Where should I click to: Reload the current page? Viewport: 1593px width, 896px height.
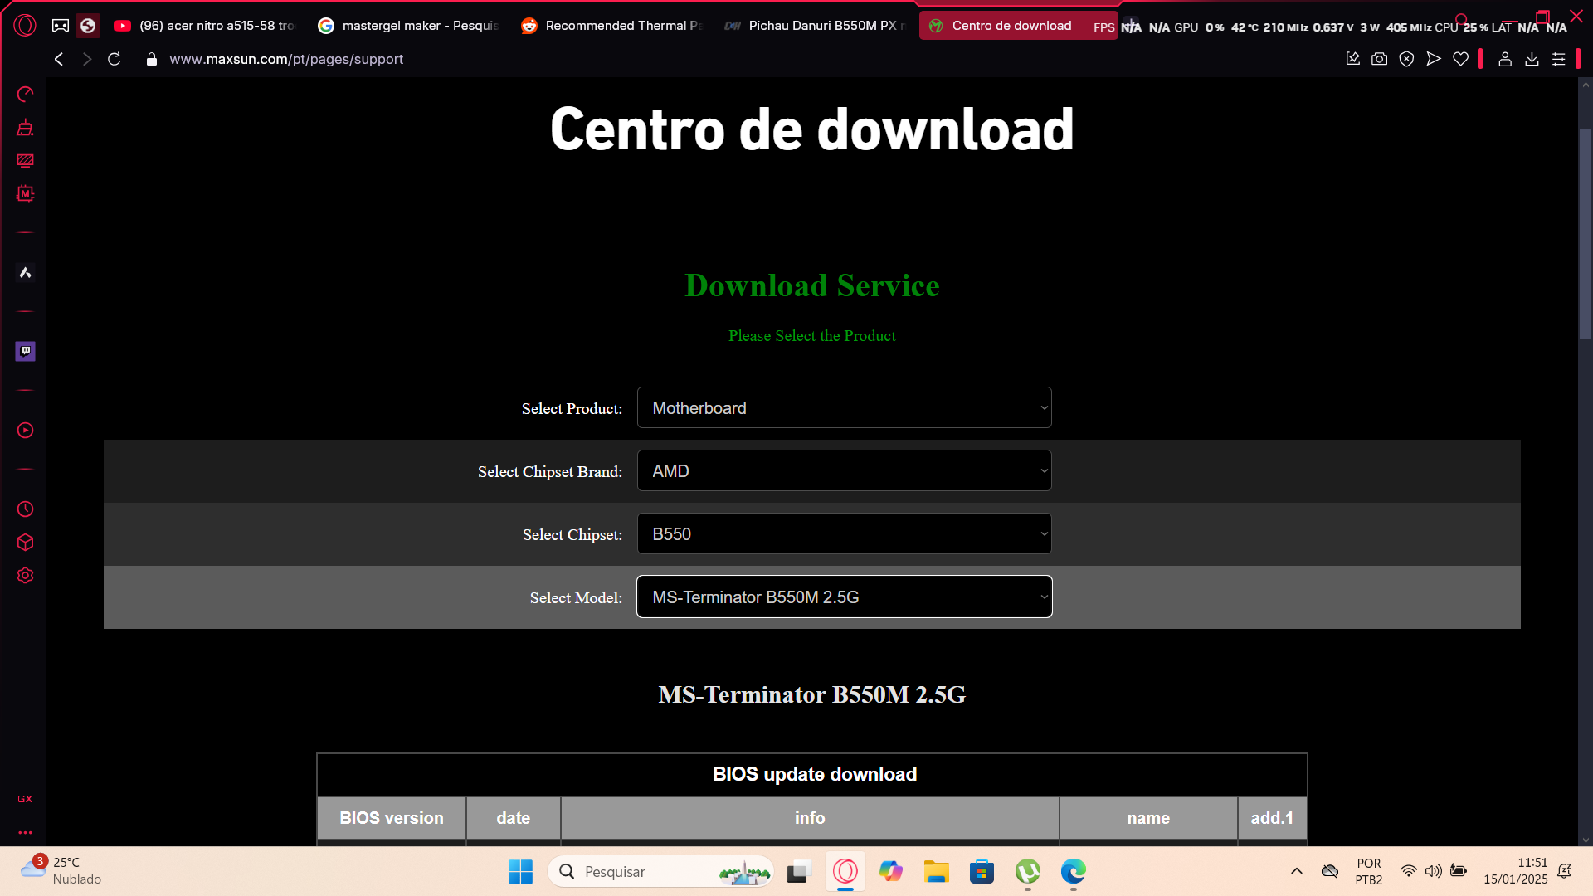[x=114, y=59]
